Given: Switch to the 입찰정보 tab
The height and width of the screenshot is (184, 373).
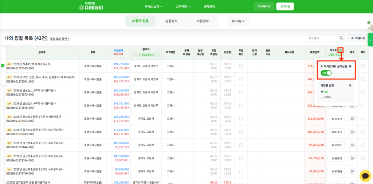Looking at the screenshot, I should click(x=171, y=21).
